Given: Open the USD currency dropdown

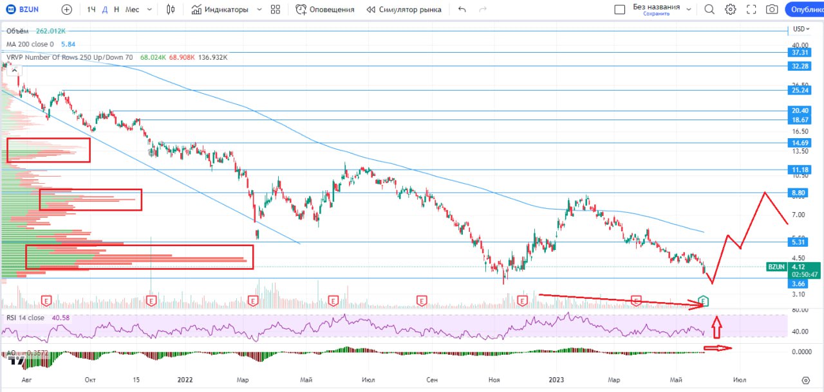Looking at the screenshot, I should [x=801, y=29].
